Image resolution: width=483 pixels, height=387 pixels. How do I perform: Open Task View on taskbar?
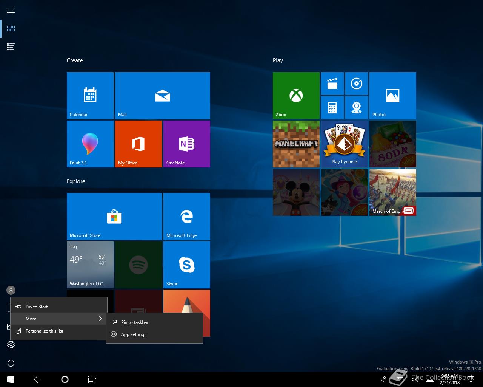(92, 379)
